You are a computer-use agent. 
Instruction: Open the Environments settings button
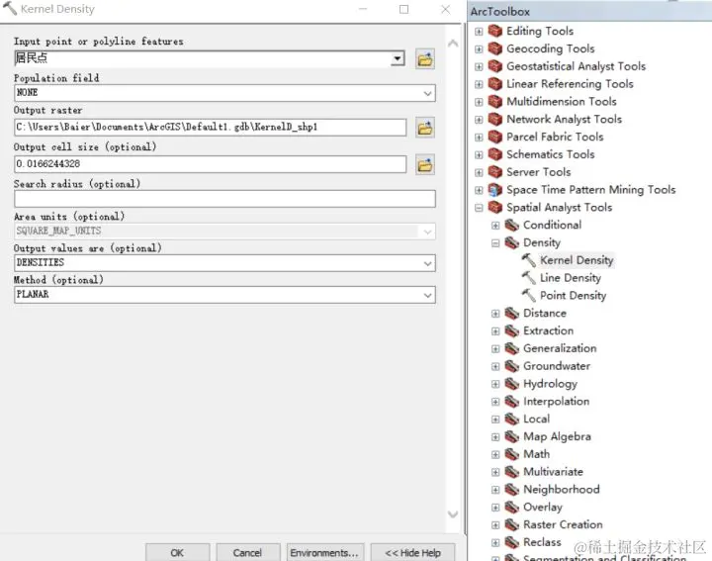324,552
